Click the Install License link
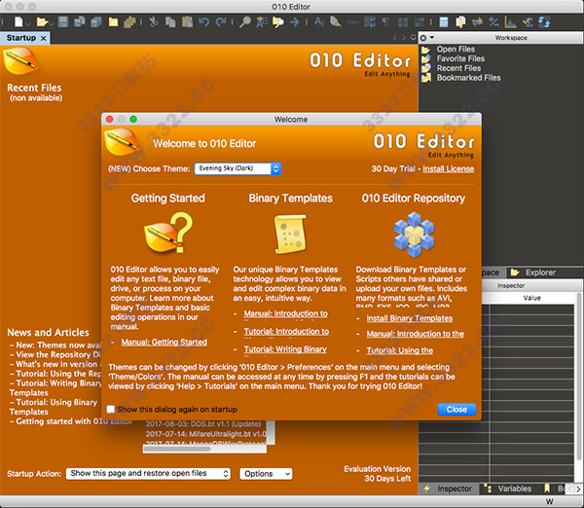Viewport: 584px width, 508px height. click(x=448, y=168)
